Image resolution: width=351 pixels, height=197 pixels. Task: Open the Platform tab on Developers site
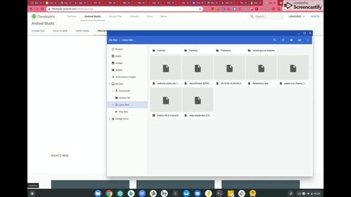[x=72, y=16]
